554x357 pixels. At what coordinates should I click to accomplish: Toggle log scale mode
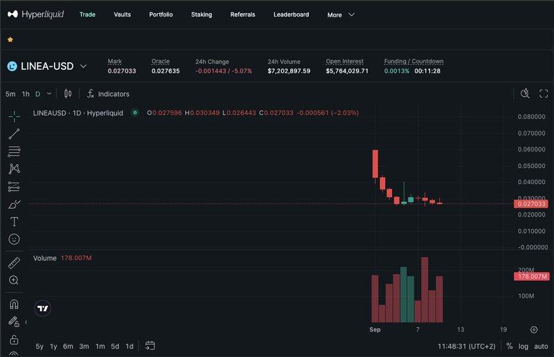pos(524,346)
